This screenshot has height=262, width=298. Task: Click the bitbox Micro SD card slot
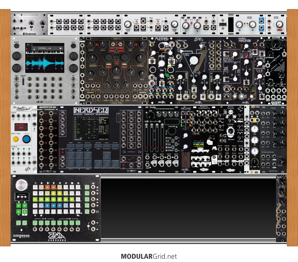[x=23, y=81]
